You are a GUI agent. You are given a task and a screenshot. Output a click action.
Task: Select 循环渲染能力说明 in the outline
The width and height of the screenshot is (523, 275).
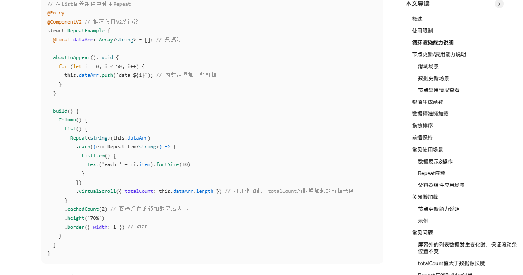pyautogui.click(x=433, y=43)
